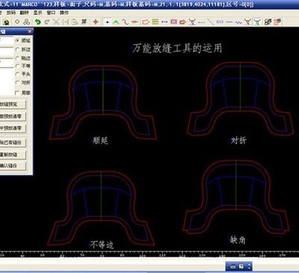Select the 不等 radio option
This screenshot has height=273, width=299.
pyautogui.click(x=22, y=66)
